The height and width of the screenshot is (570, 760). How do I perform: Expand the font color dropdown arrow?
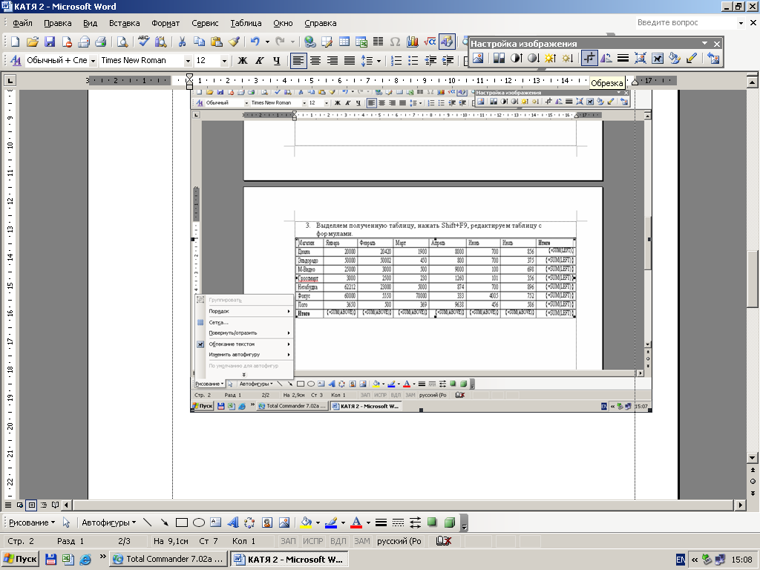pyautogui.click(x=368, y=523)
